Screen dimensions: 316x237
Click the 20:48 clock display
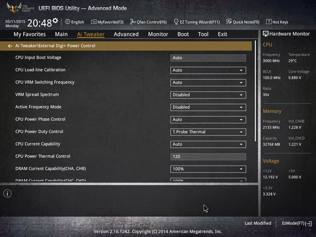coord(39,23)
